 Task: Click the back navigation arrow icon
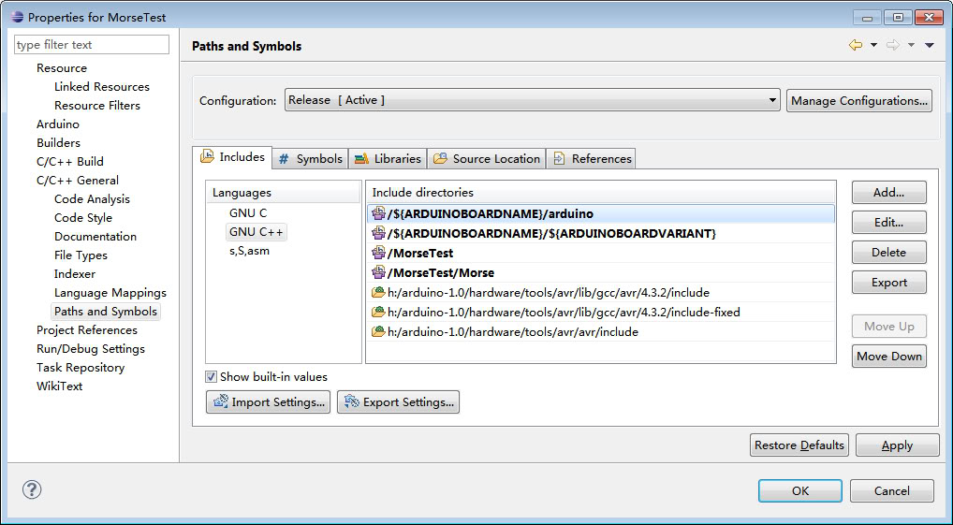pos(855,45)
